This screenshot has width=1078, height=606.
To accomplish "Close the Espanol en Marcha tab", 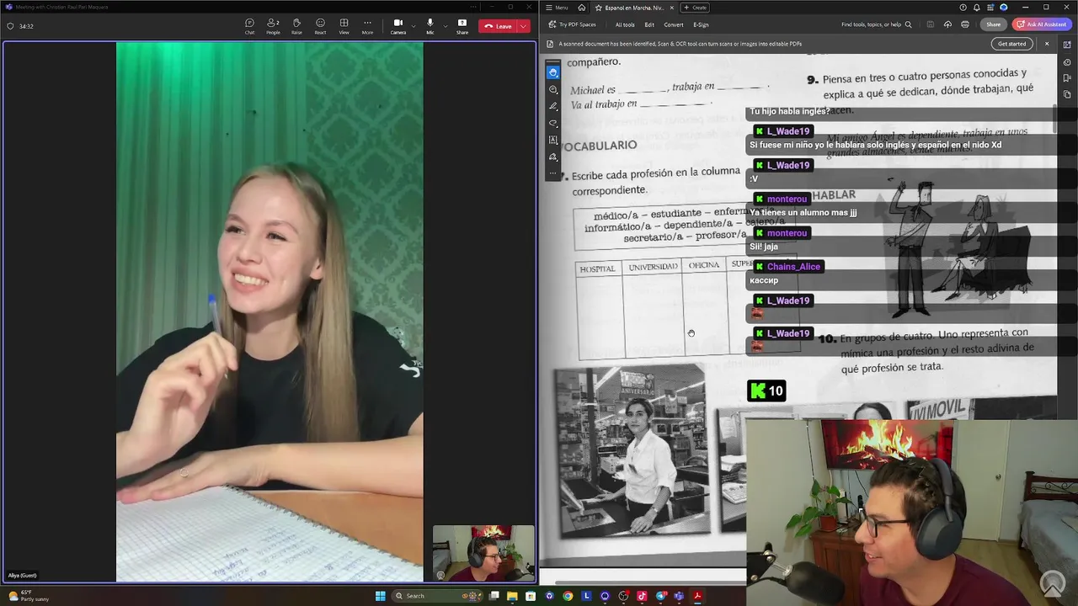I will pos(671,8).
